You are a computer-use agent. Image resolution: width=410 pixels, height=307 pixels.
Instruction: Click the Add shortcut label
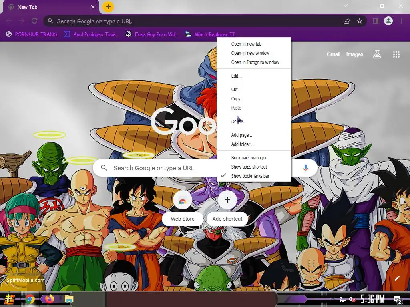pos(227,219)
